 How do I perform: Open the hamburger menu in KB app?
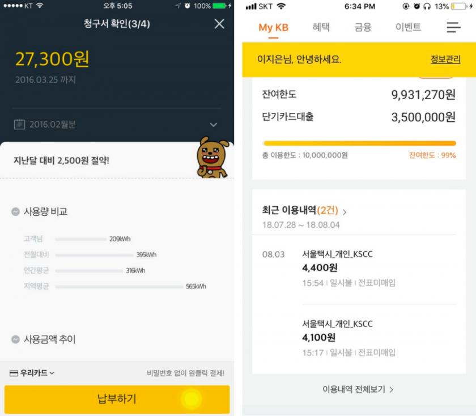(x=453, y=27)
